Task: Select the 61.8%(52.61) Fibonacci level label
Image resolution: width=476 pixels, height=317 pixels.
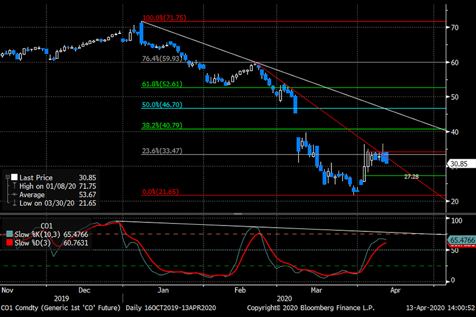Action: (x=163, y=84)
